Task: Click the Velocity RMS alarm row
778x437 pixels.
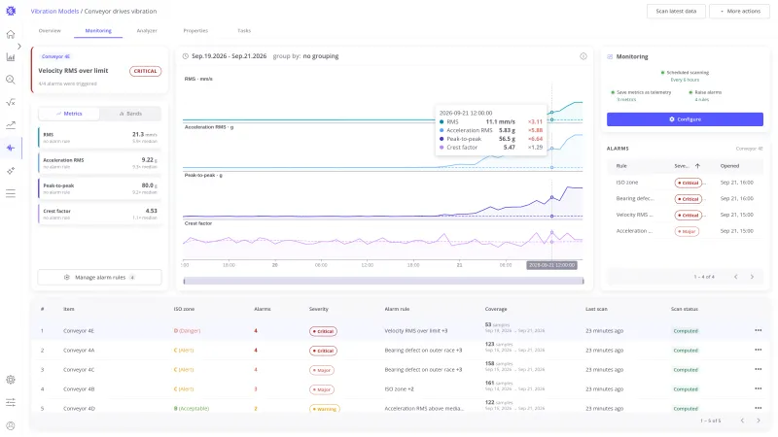Action: pyautogui.click(x=685, y=215)
